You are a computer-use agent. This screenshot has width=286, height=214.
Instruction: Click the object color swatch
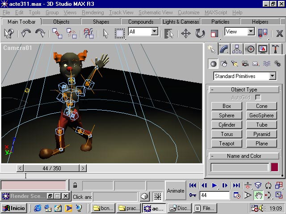coord(274,167)
